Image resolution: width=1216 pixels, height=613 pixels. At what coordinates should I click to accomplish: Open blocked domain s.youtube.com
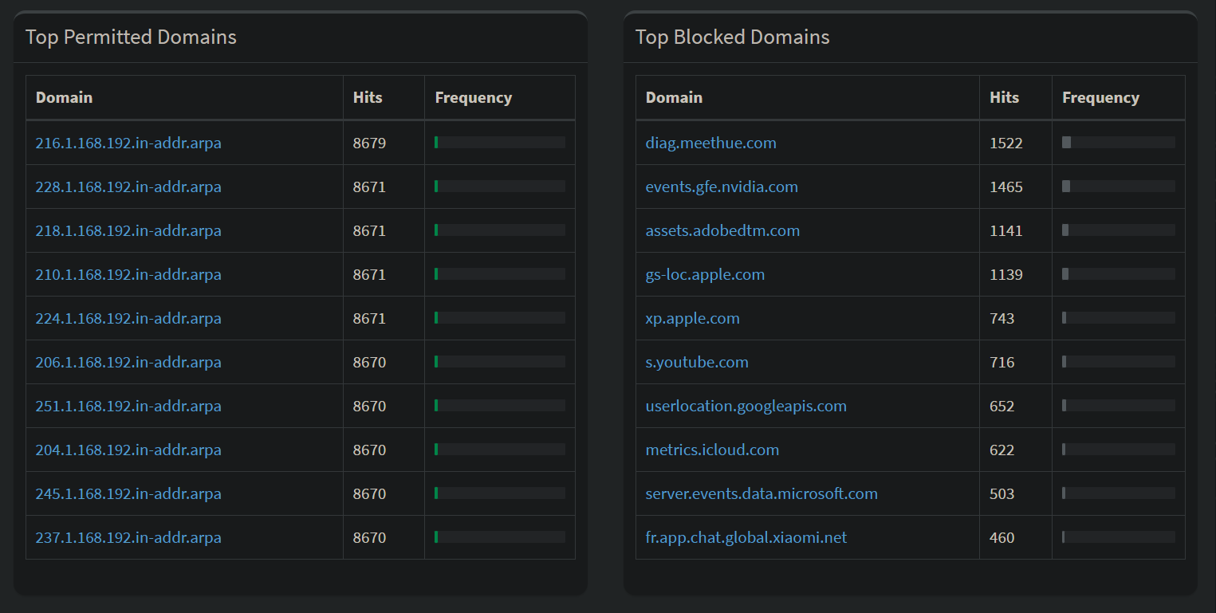pos(697,362)
